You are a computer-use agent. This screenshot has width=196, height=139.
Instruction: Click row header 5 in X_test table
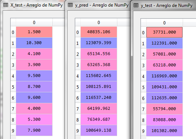coord(13,87)
